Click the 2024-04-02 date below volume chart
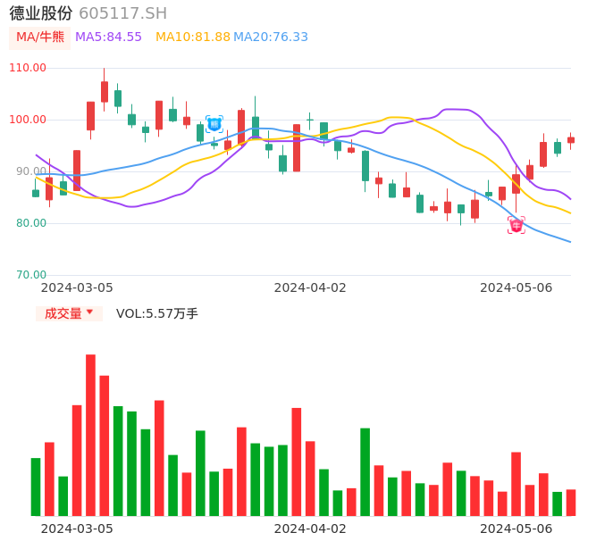 (309, 528)
